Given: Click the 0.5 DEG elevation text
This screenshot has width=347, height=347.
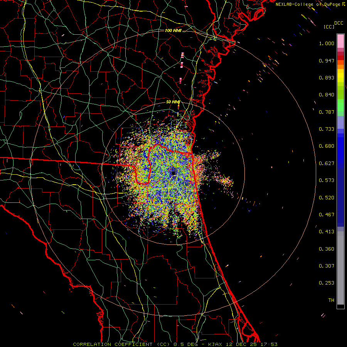Looking at the screenshot, I should (x=185, y=344).
